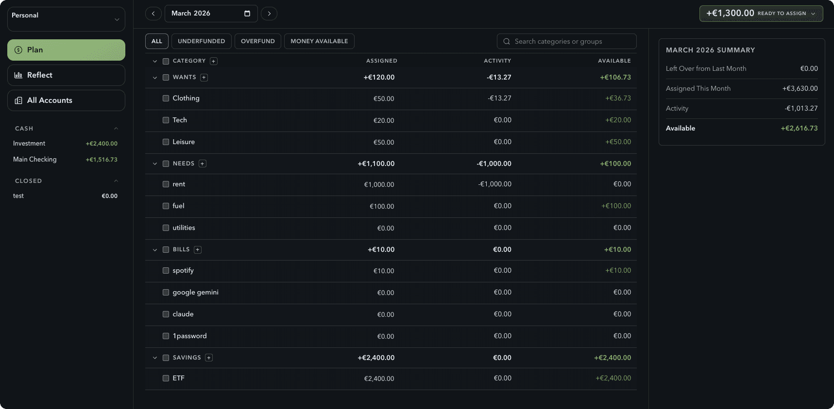Collapse all groups via CATEGORY header chevron
Screen dimensions: 834x409
[155, 61]
